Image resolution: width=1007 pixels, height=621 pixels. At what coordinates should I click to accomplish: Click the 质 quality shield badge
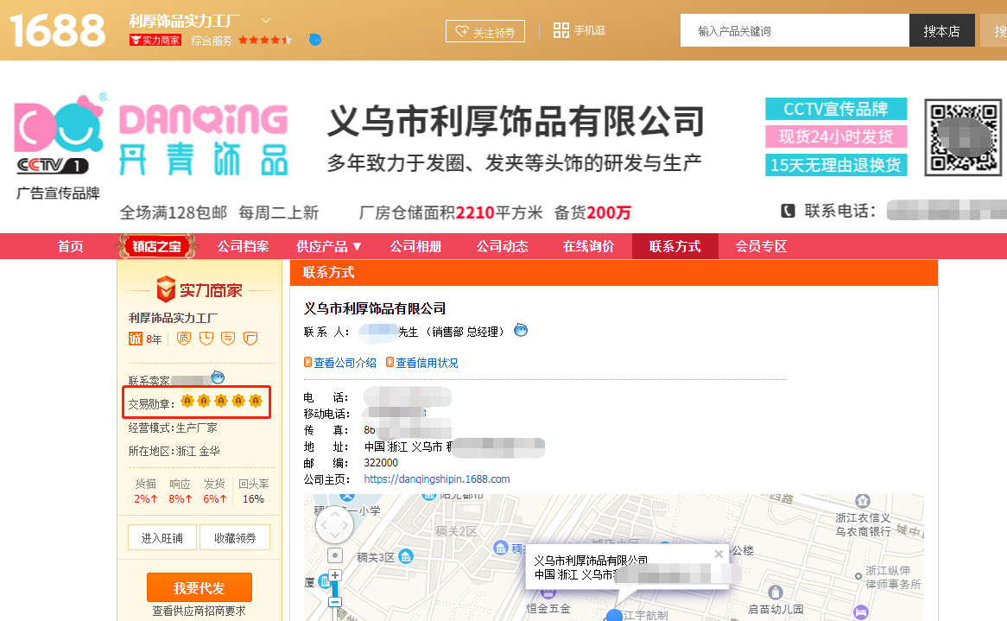[x=184, y=339]
